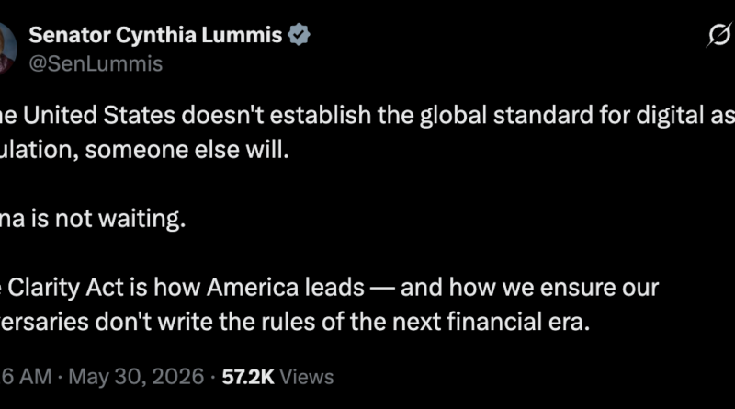
Task: Click the Views label
Action: (307, 377)
